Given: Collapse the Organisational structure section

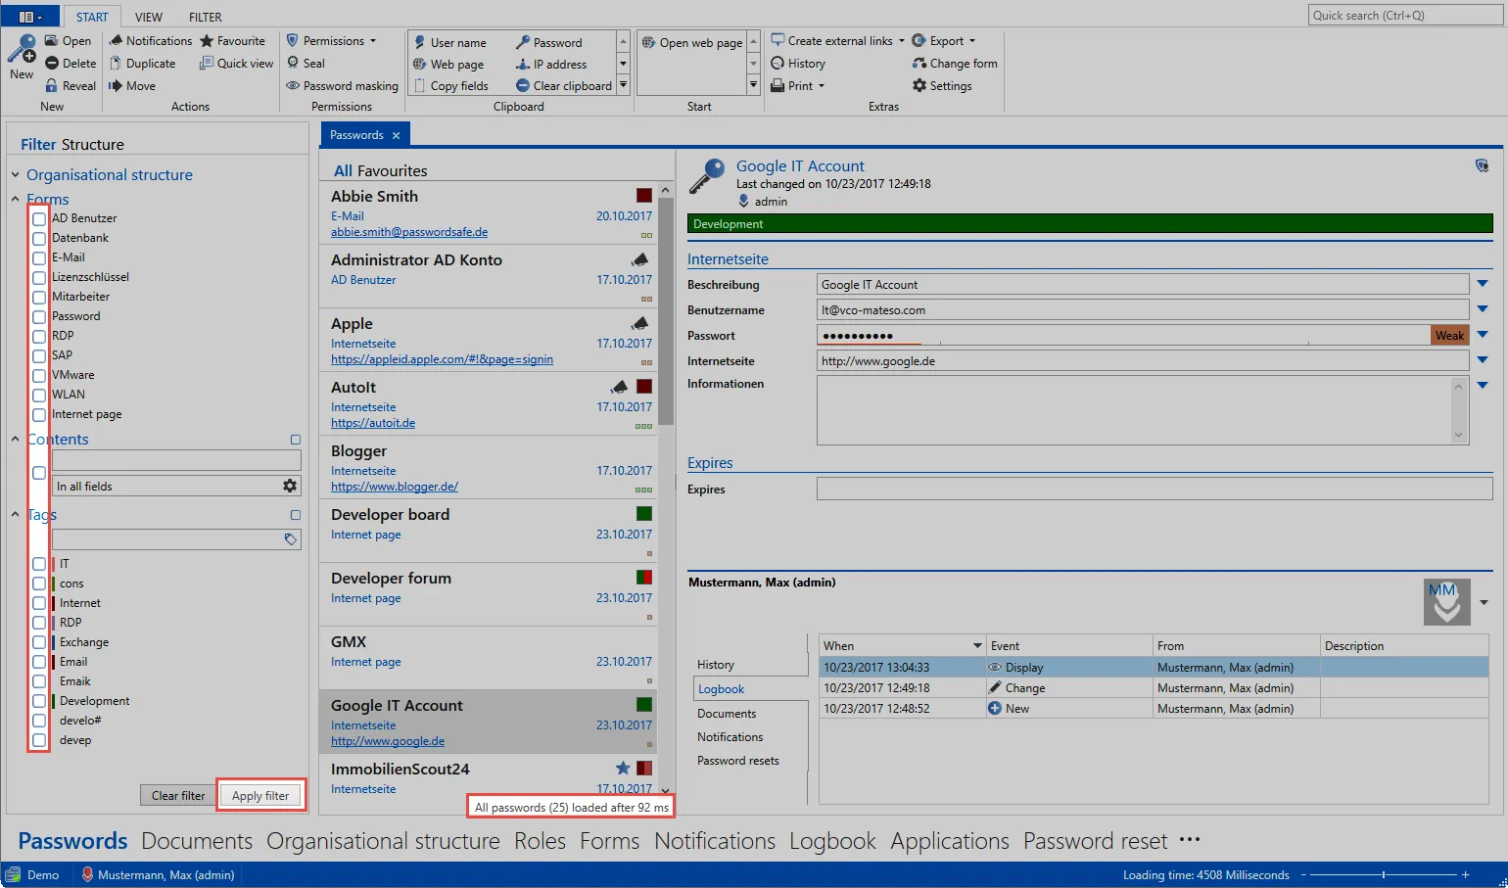Looking at the screenshot, I should (x=15, y=174).
